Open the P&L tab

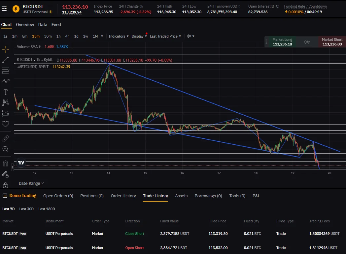(x=256, y=196)
